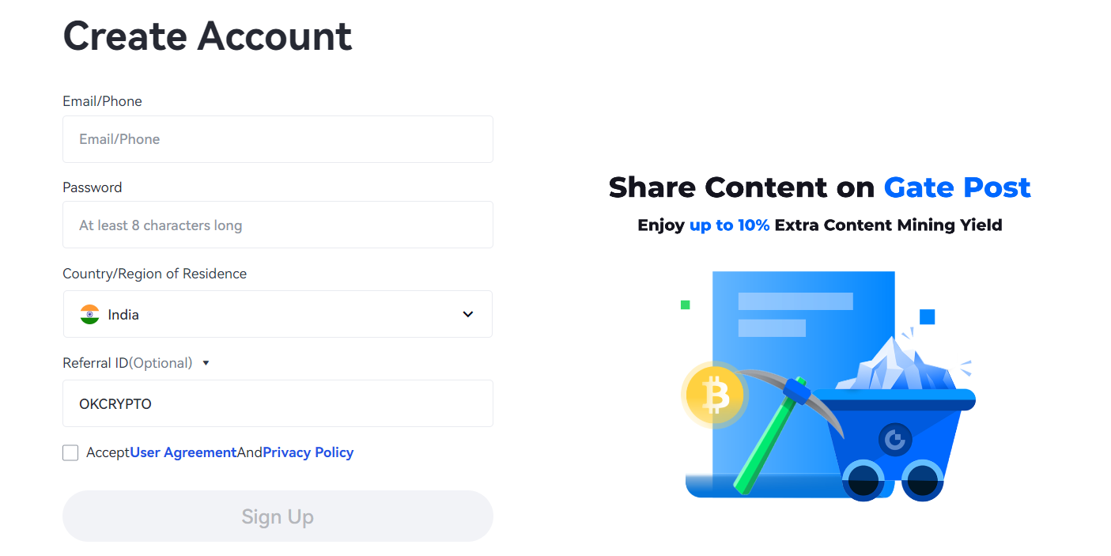Image resolution: width=1111 pixels, height=556 pixels.
Task: Enable acceptance of the User Agreement terms
Action: pos(70,452)
